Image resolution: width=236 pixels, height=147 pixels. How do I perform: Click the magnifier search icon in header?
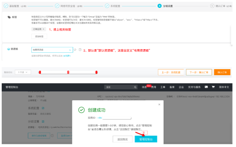[135, 87]
